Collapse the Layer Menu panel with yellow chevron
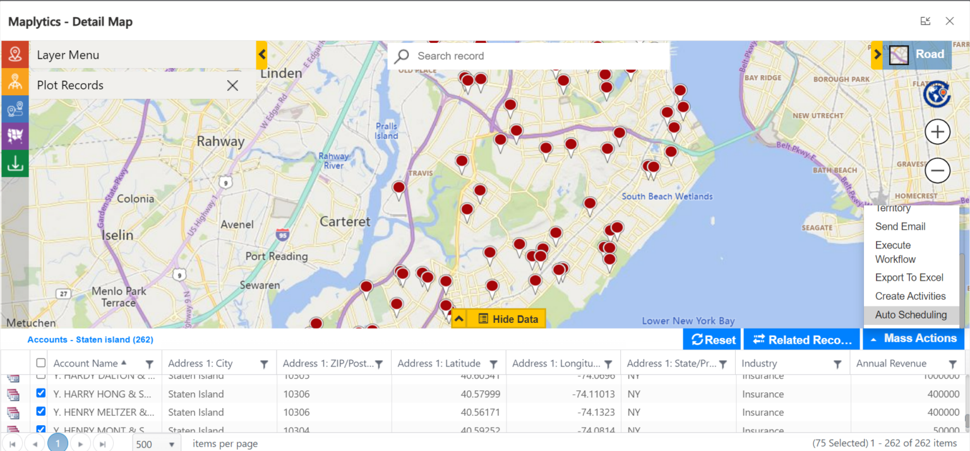The width and height of the screenshot is (970, 451). (x=261, y=54)
